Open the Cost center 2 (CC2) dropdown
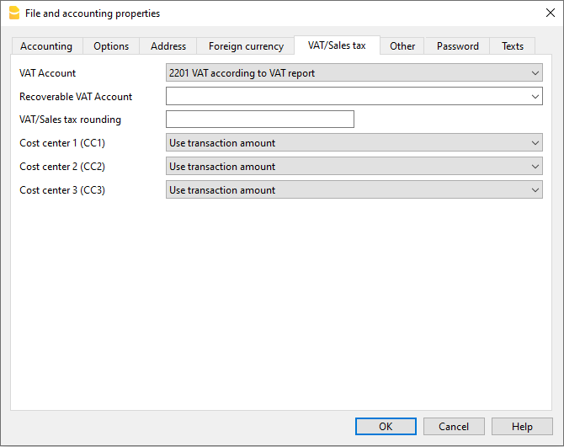The image size is (564, 447). tap(536, 167)
